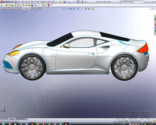The image size is (156, 125).
Task: Expand the New document dropdown arrow
Action: (x=58, y=2)
